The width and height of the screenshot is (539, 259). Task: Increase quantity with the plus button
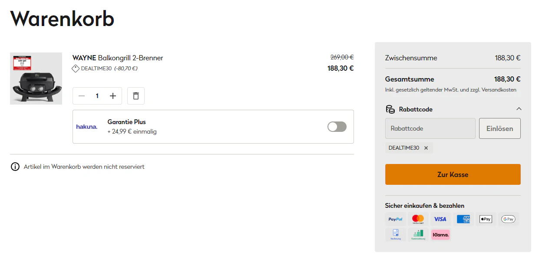(113, 96)
